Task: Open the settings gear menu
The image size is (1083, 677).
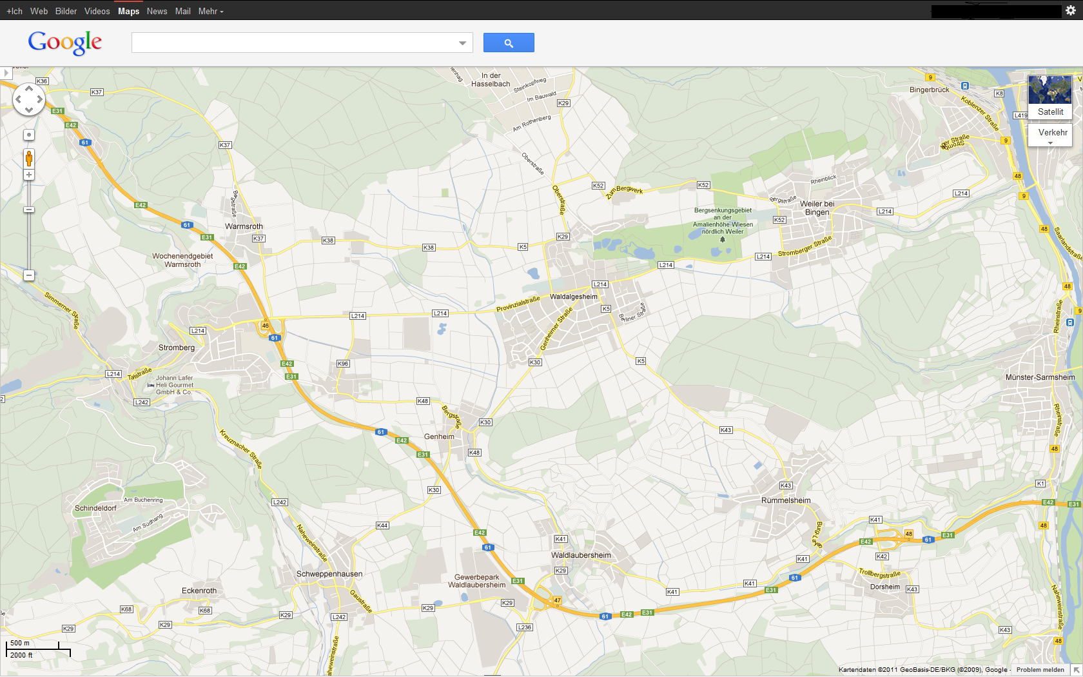Action: pos(1071,10)
